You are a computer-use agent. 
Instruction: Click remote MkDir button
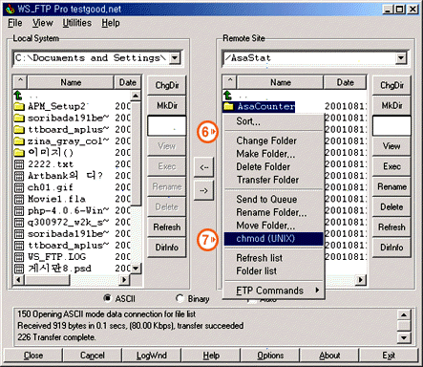[x=391, y=105]
